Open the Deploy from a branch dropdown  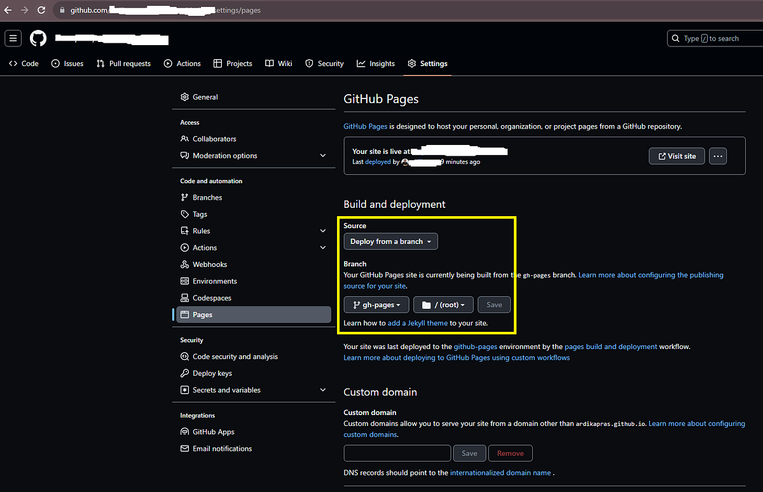click(390, 242)
